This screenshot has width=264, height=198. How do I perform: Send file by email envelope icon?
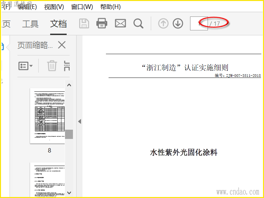pos(120,23)
